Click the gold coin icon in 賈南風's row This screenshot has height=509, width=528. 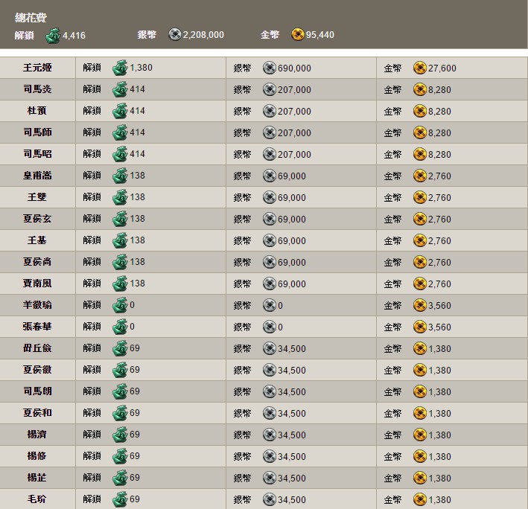420,284
